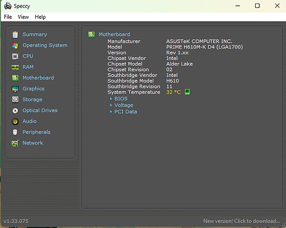Click the Summary clipboard icon in sidebar
The image size is (286, 228).
[15, 35]
